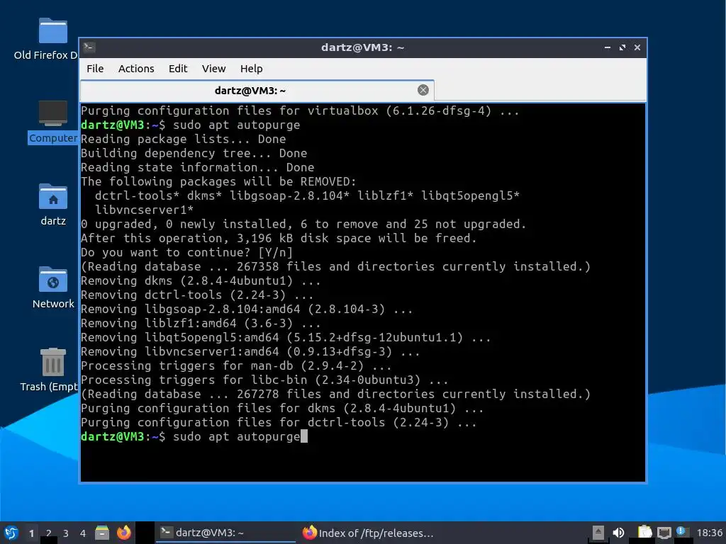Open the volume control icon

618,533
